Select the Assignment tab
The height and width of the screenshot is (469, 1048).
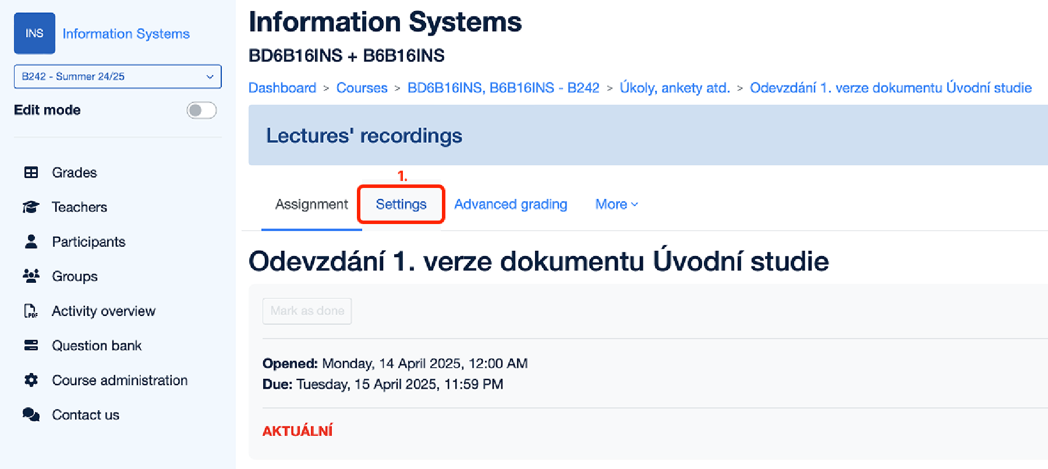click(311, 204)
